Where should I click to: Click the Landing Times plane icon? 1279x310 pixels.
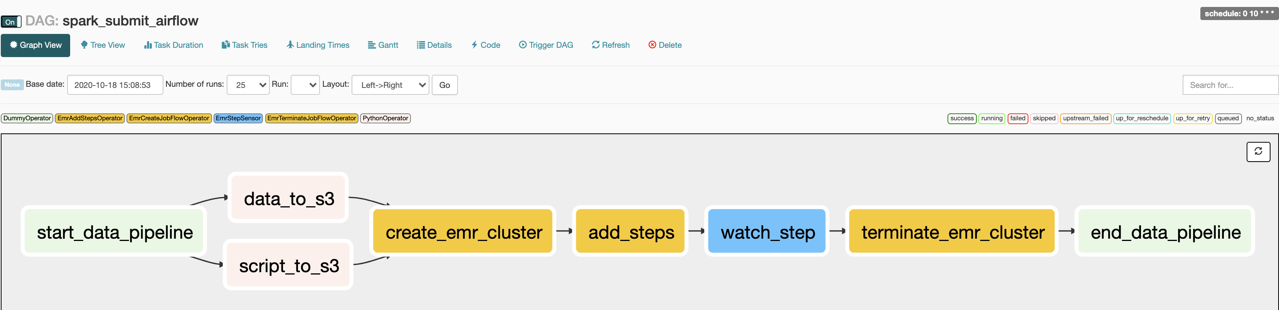click(290, 45)
